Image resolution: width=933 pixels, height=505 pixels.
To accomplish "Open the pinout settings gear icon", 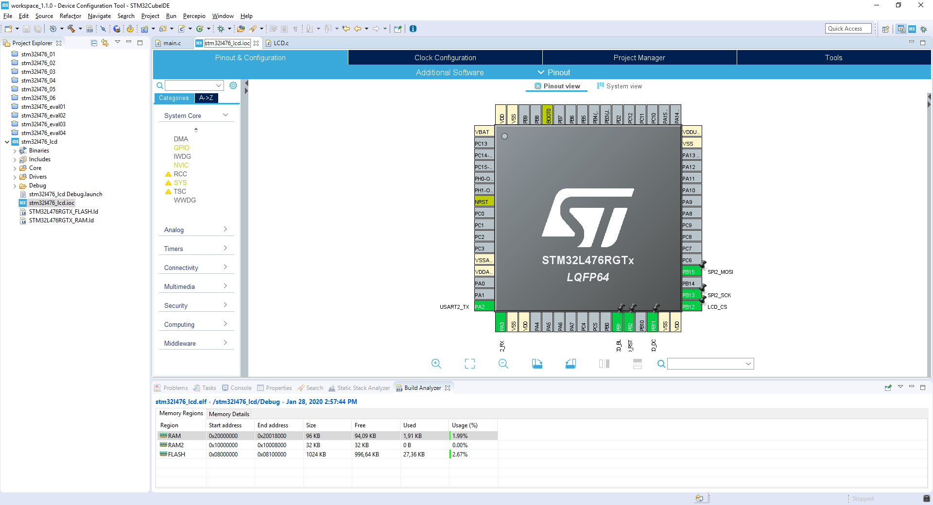I will click(x=233, y=85).
